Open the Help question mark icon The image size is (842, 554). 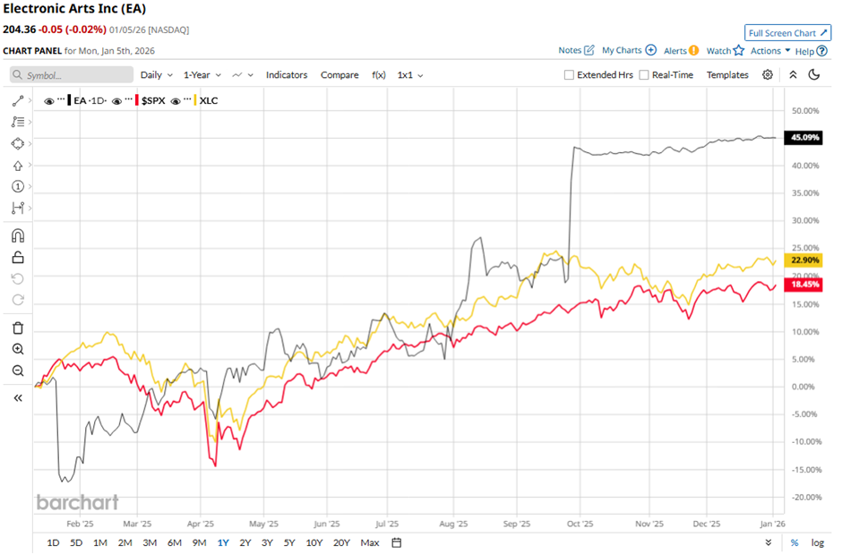click(x=821, y=51)
